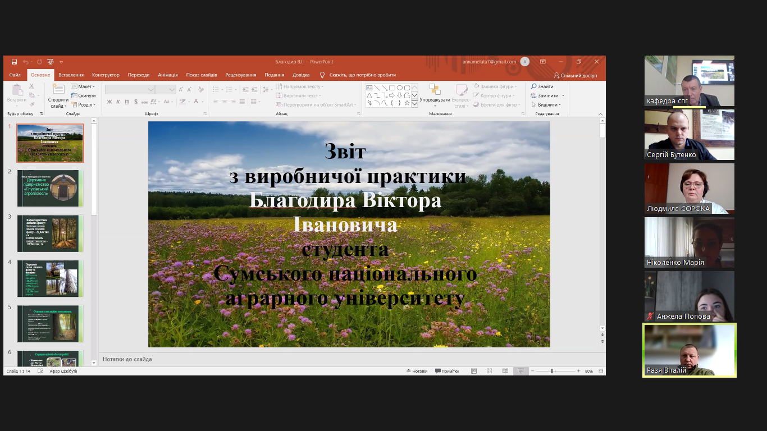Select slide 3 thumbnail in slide panel
767x431 pixels.
tap(50, 233)
